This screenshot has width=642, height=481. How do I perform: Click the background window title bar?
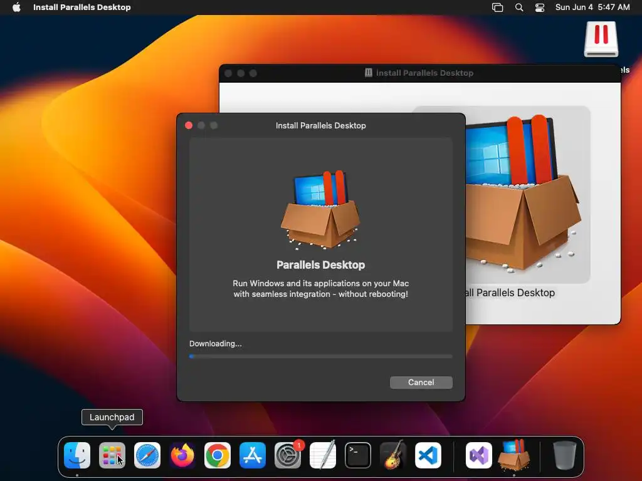tap(419, 73)
